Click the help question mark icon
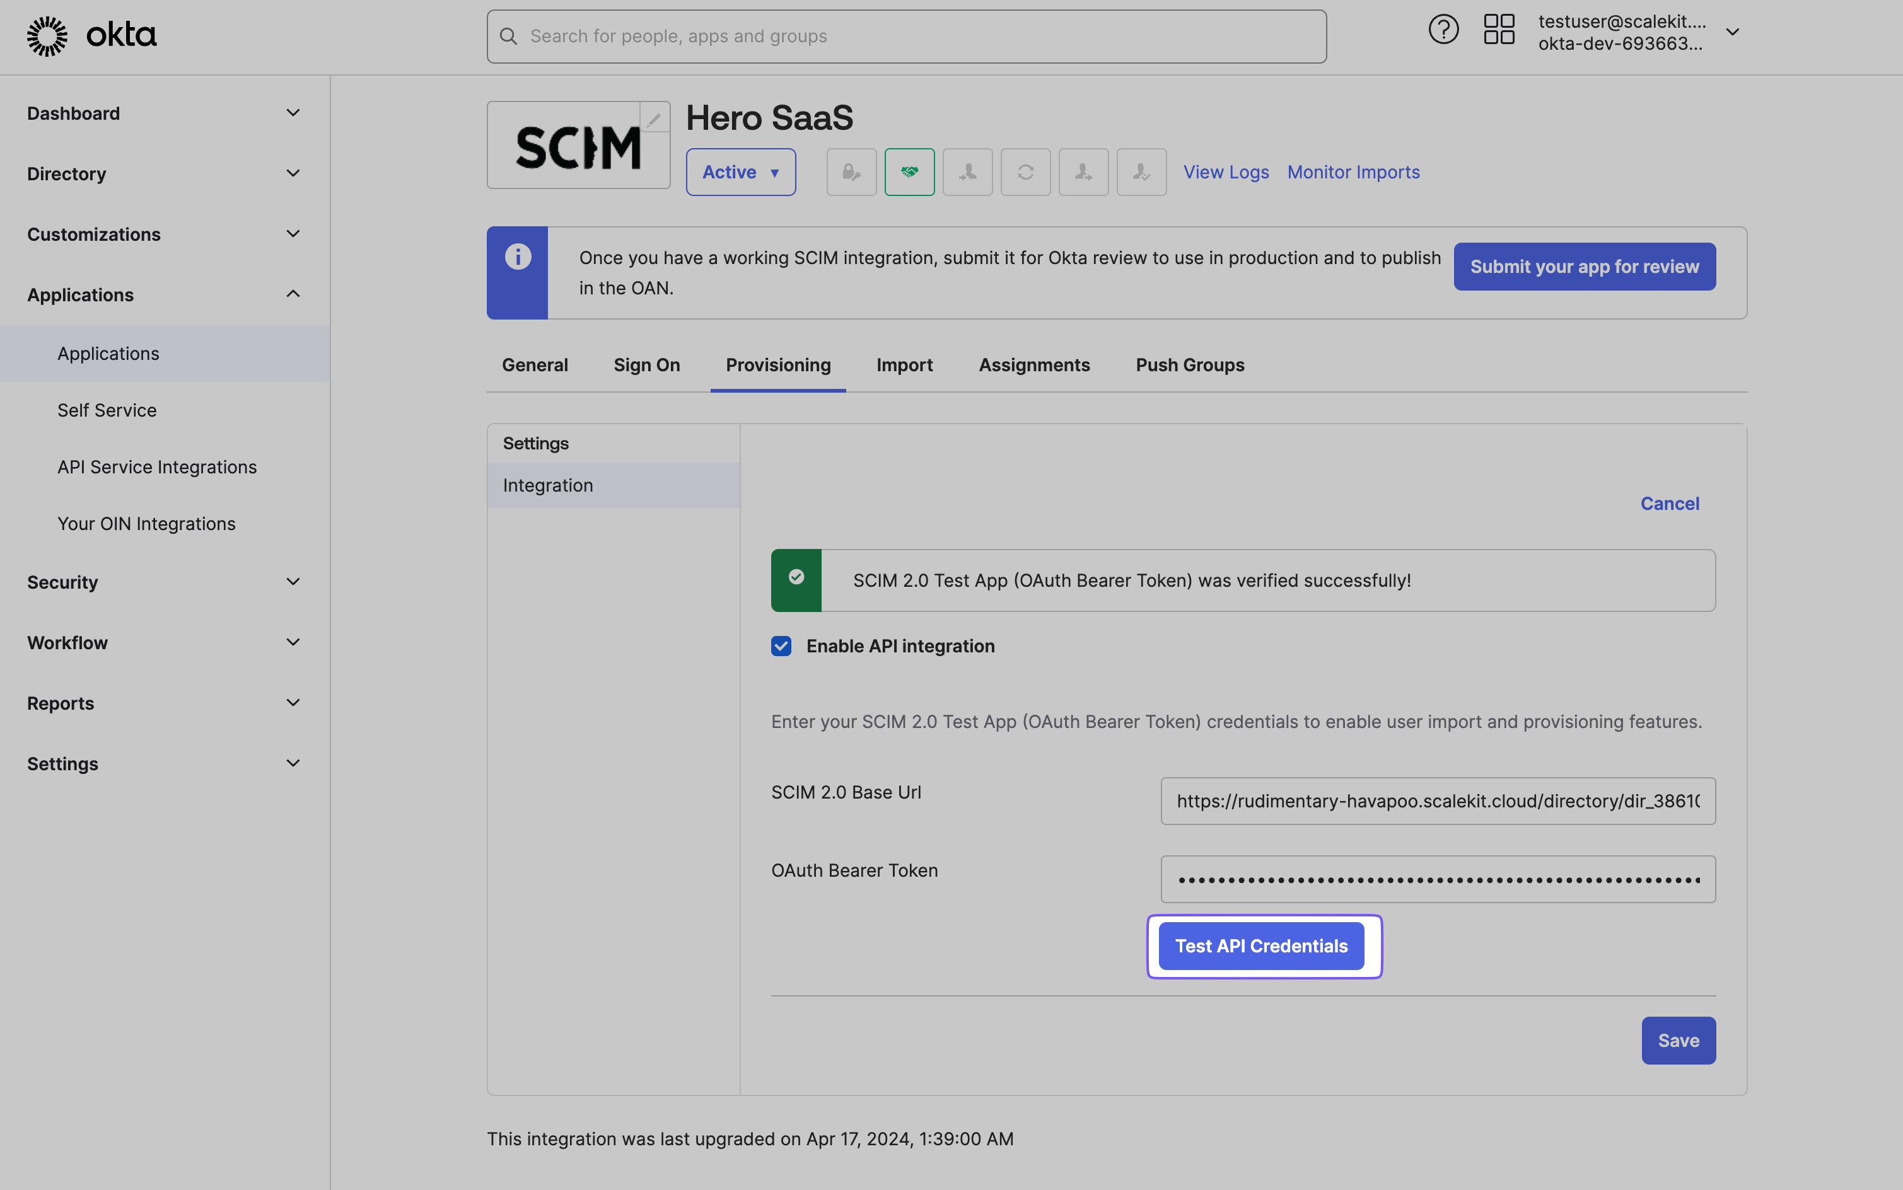The height and width of the screenshot is (1190, 1903). [1444, 34]
